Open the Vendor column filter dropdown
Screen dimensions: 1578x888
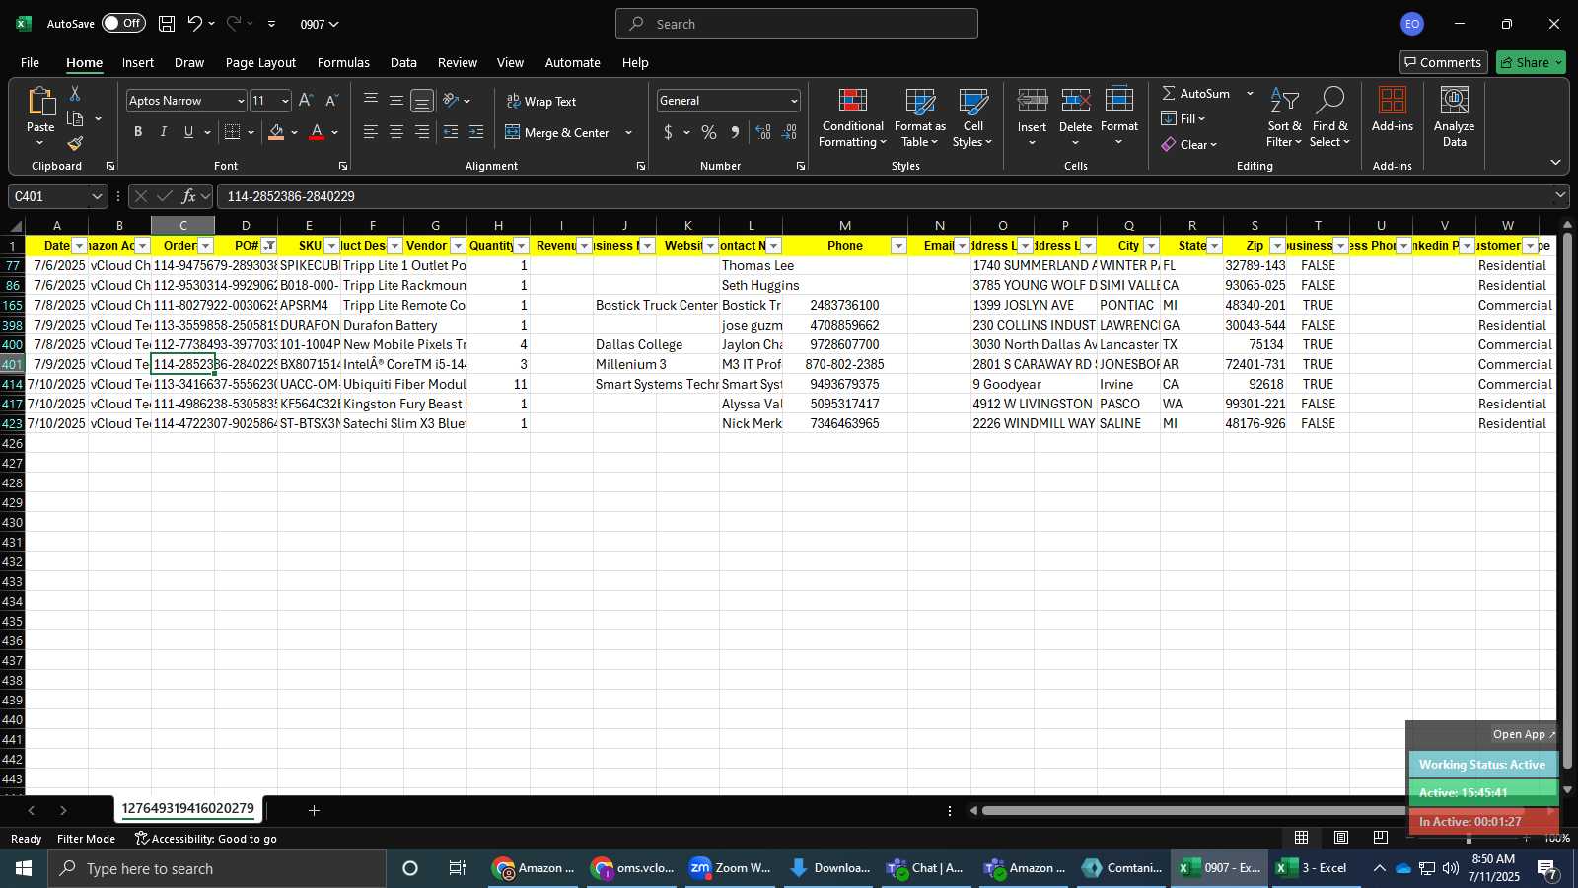click(x=459, y=246)
